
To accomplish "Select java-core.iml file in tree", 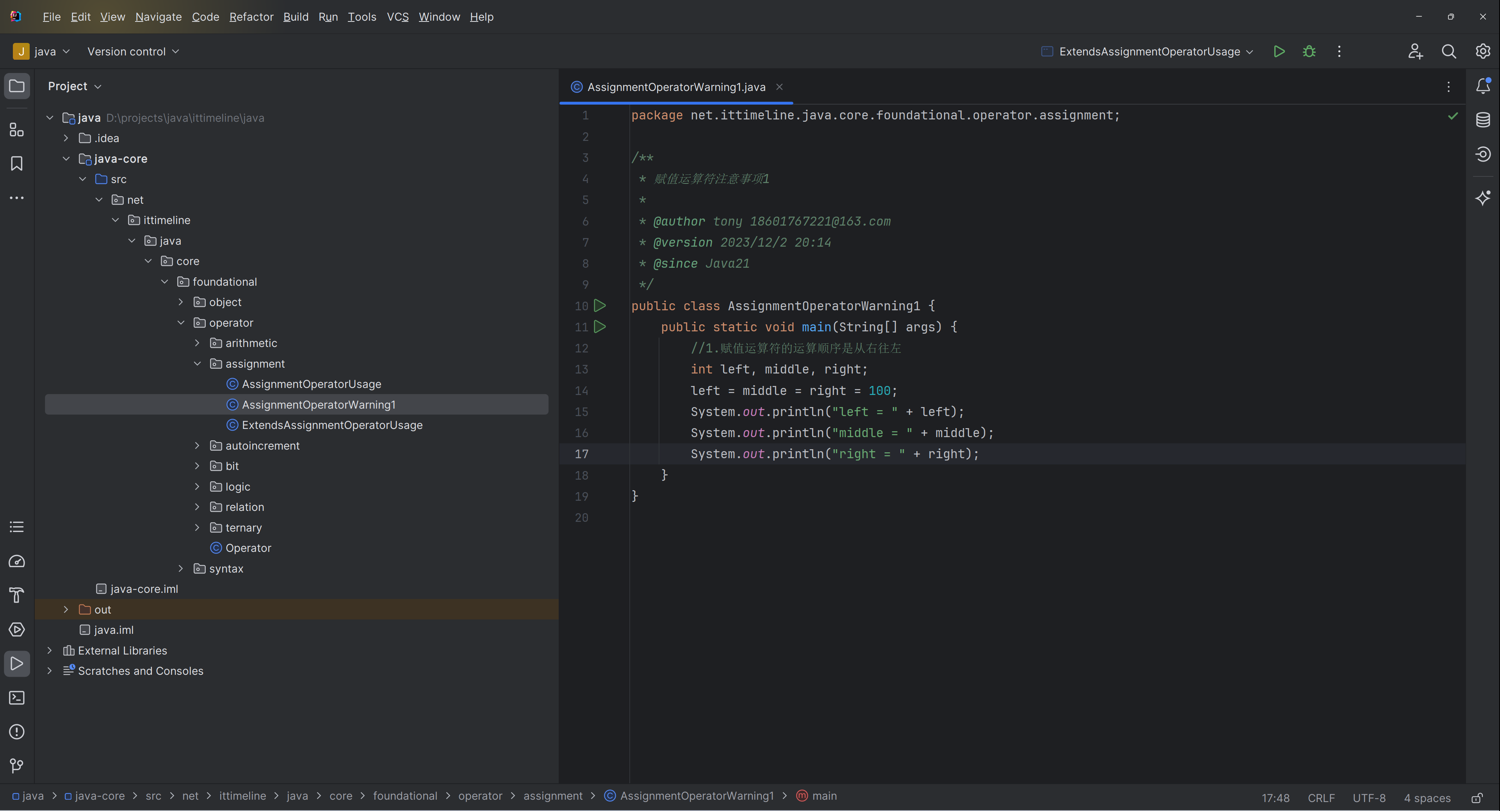I will [144, 589].
